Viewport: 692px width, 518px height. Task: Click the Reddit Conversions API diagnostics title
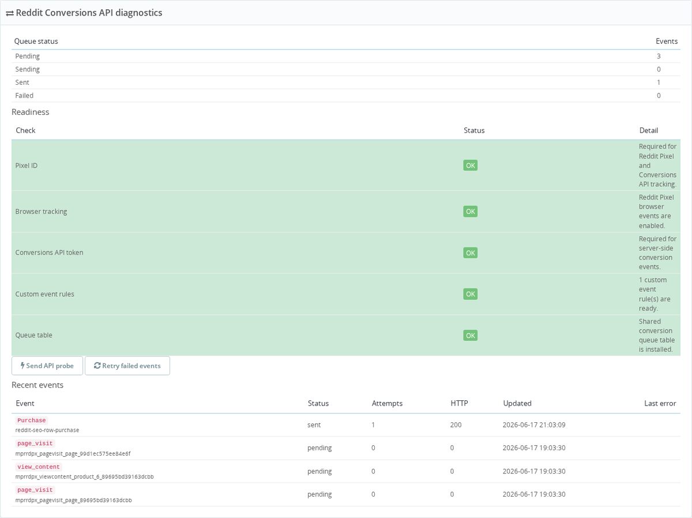[x=89, y=13]
